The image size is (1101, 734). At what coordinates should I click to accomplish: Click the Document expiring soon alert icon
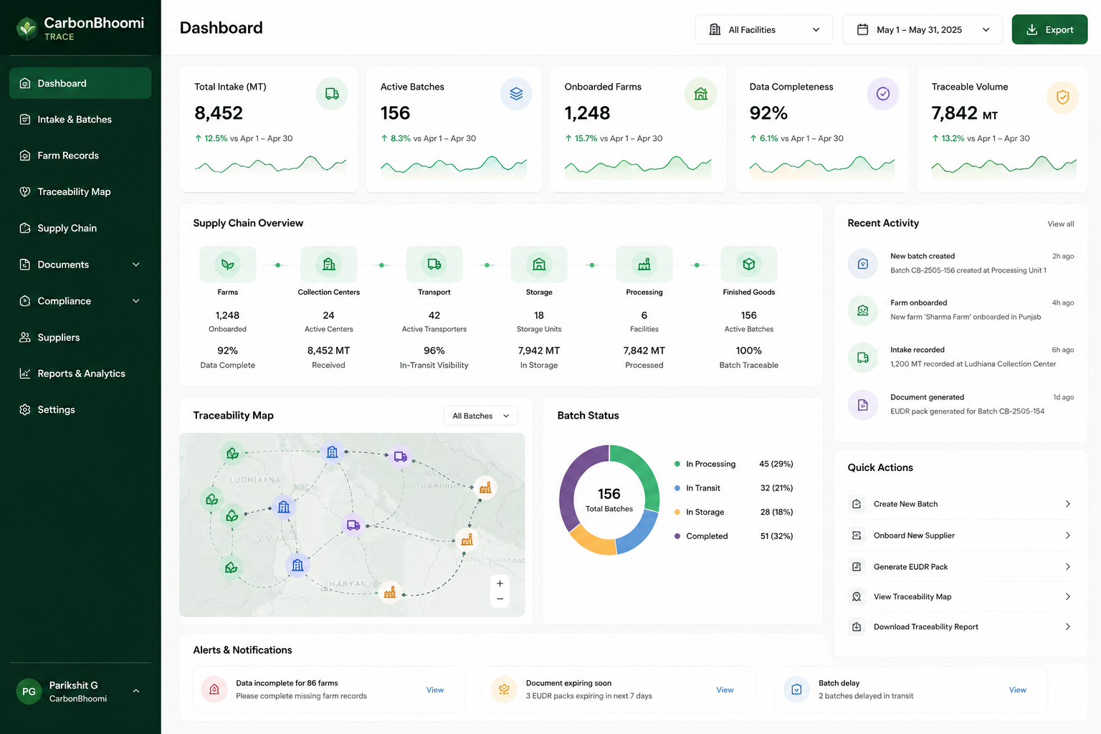(504, 690)
